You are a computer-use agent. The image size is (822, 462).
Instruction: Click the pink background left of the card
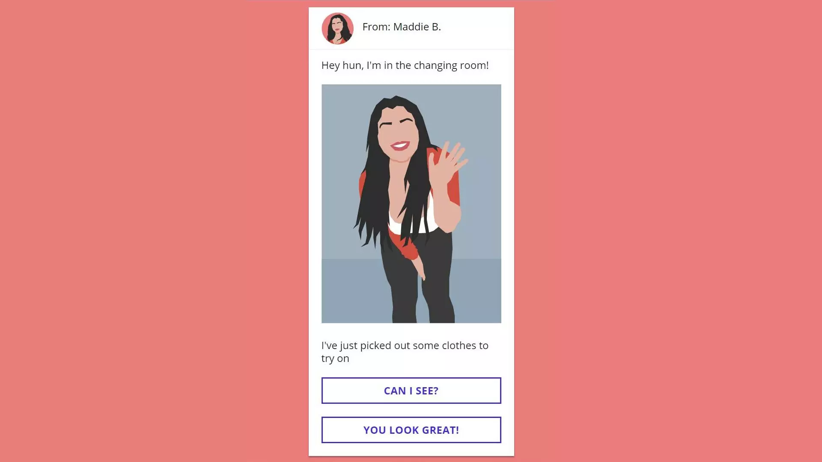[154, 231]
